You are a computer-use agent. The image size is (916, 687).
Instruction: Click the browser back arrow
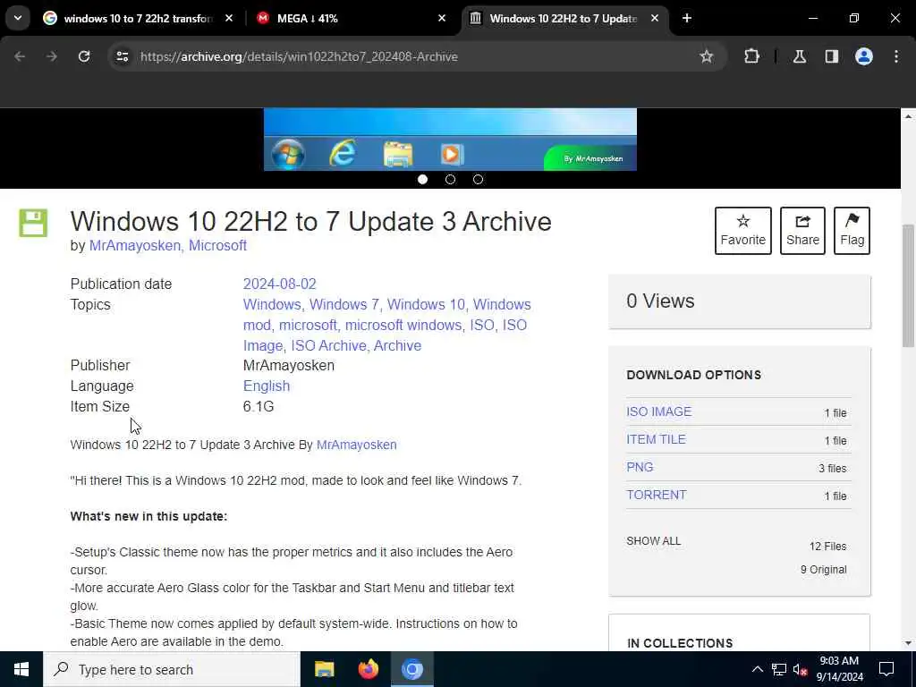click(20, 56)
